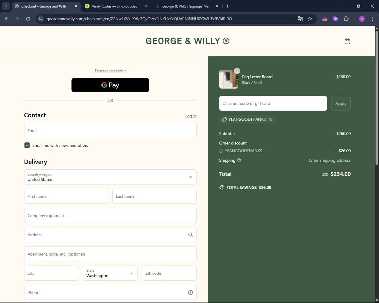This screenshot has width=379, height=303.
Task: Open the tab search dropdown arrow
Action: [6, 6]
